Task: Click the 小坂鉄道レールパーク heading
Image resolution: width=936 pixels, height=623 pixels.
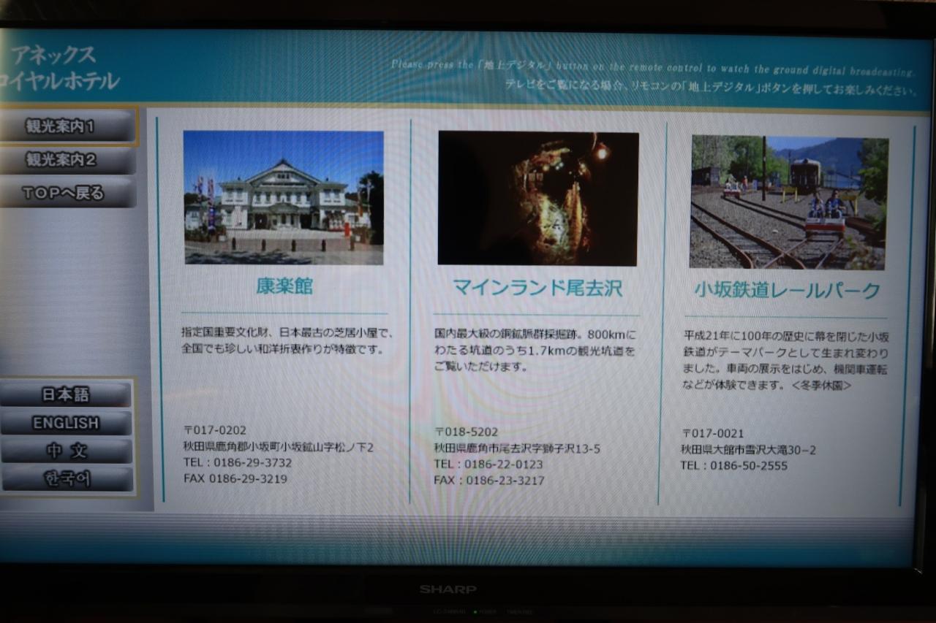Action: pyautogui.click(x=787, y=291)
